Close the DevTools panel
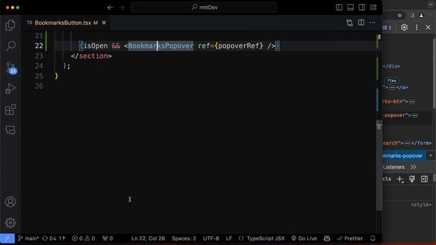 coord(428,27)
